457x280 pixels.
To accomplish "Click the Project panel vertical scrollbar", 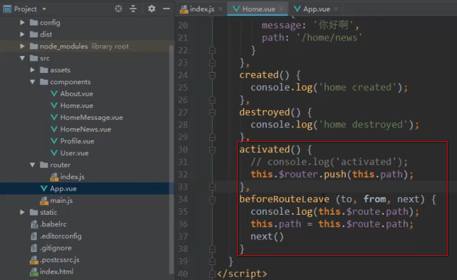I will [x=172, y=159].
